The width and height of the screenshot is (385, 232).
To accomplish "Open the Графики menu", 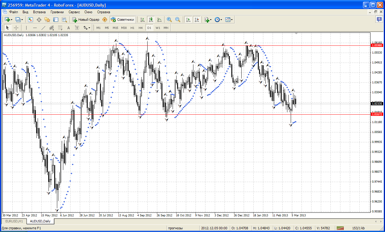I will tap(57, 12).
